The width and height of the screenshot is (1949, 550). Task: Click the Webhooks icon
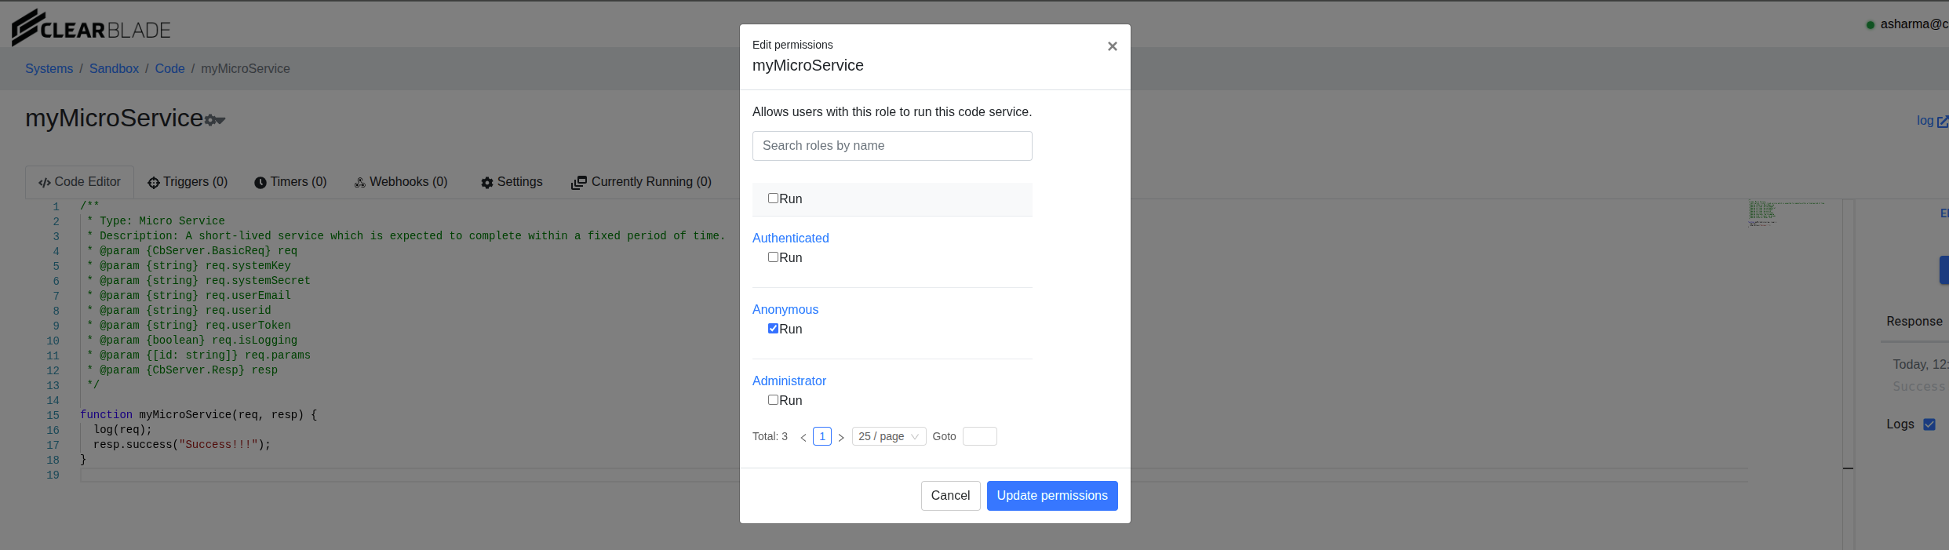click(360, 183)
